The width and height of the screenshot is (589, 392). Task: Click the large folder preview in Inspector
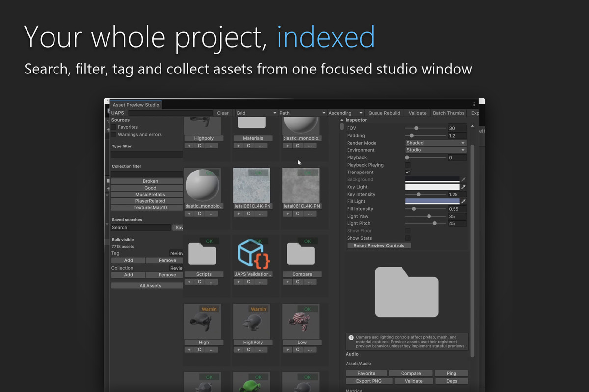point(407,292)
